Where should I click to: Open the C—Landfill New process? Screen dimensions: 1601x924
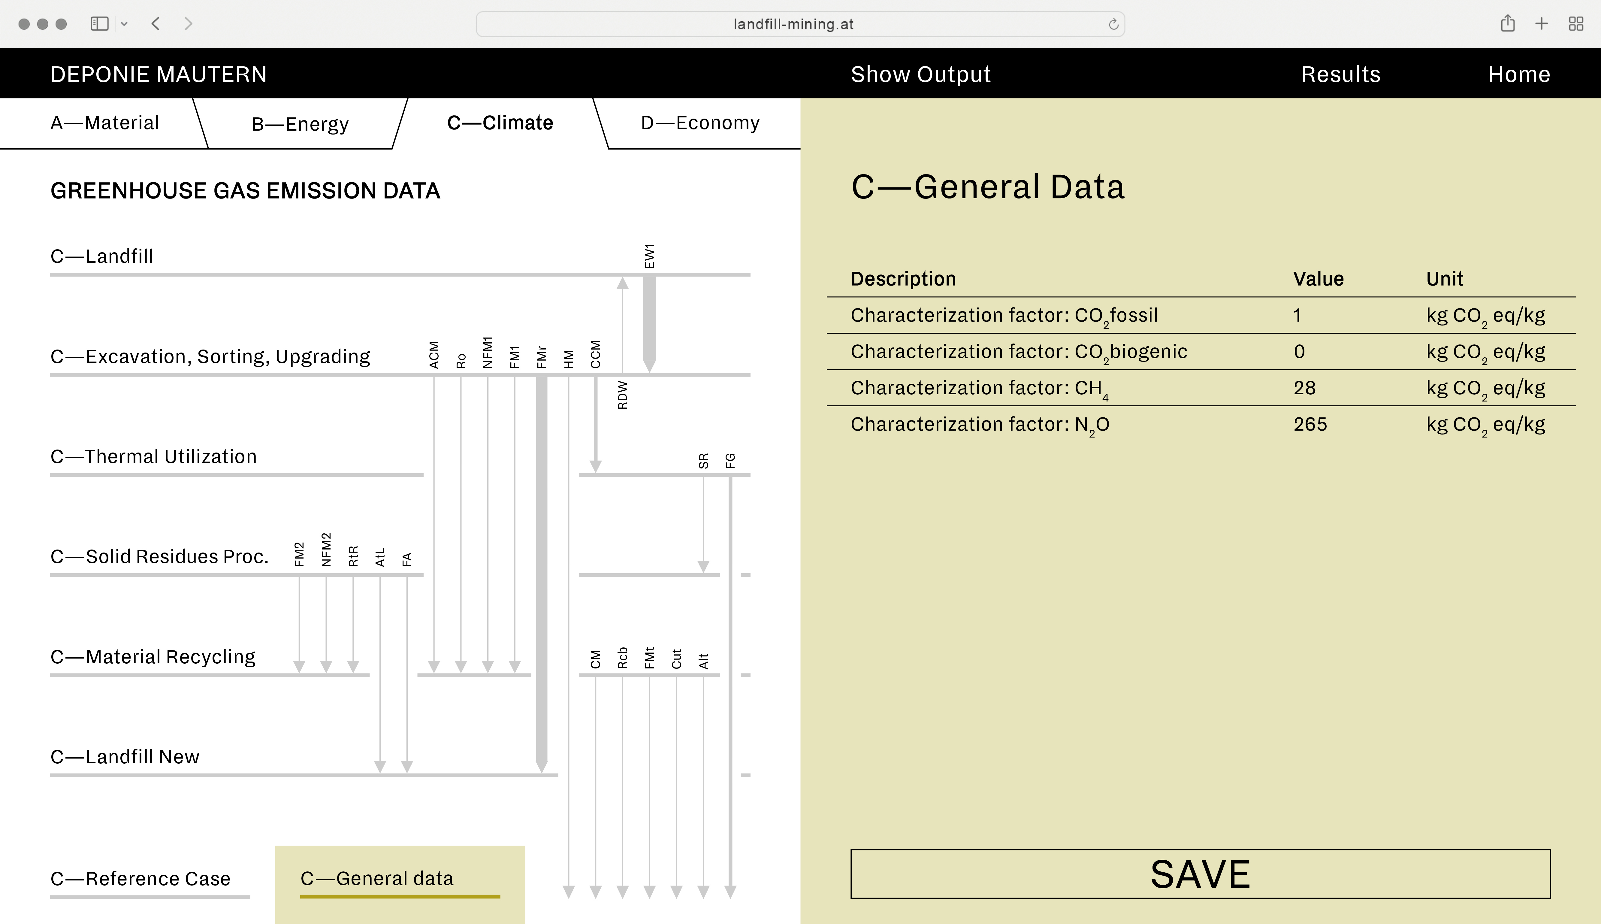(x=125, y=756)
